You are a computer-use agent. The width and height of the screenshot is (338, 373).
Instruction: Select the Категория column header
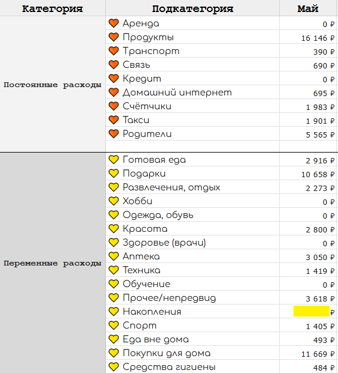52,8
